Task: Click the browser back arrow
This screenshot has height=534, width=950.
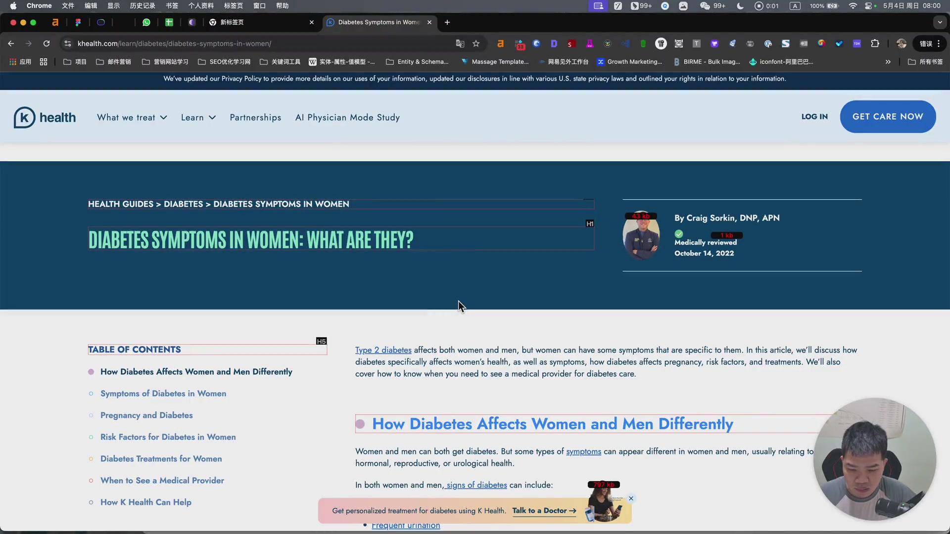Action: [x=11, y=44]
